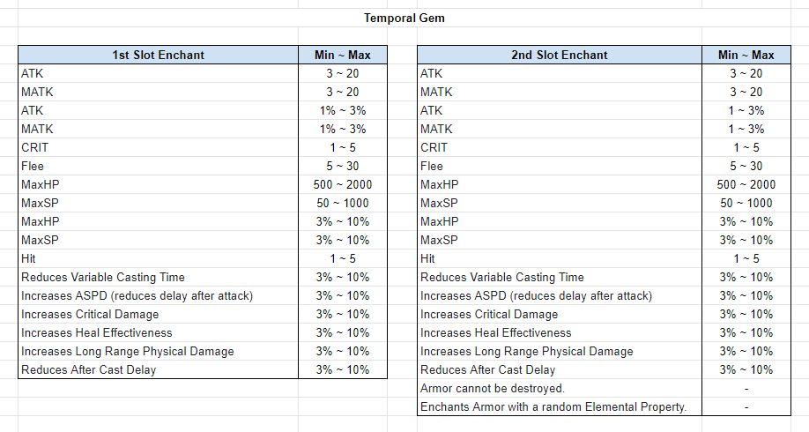
Task: Select the second table's Min ~ Max header
Action: pos(746,56)
